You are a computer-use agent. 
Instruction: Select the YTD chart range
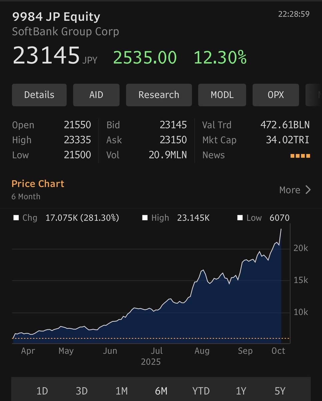(x=201, y=391)
